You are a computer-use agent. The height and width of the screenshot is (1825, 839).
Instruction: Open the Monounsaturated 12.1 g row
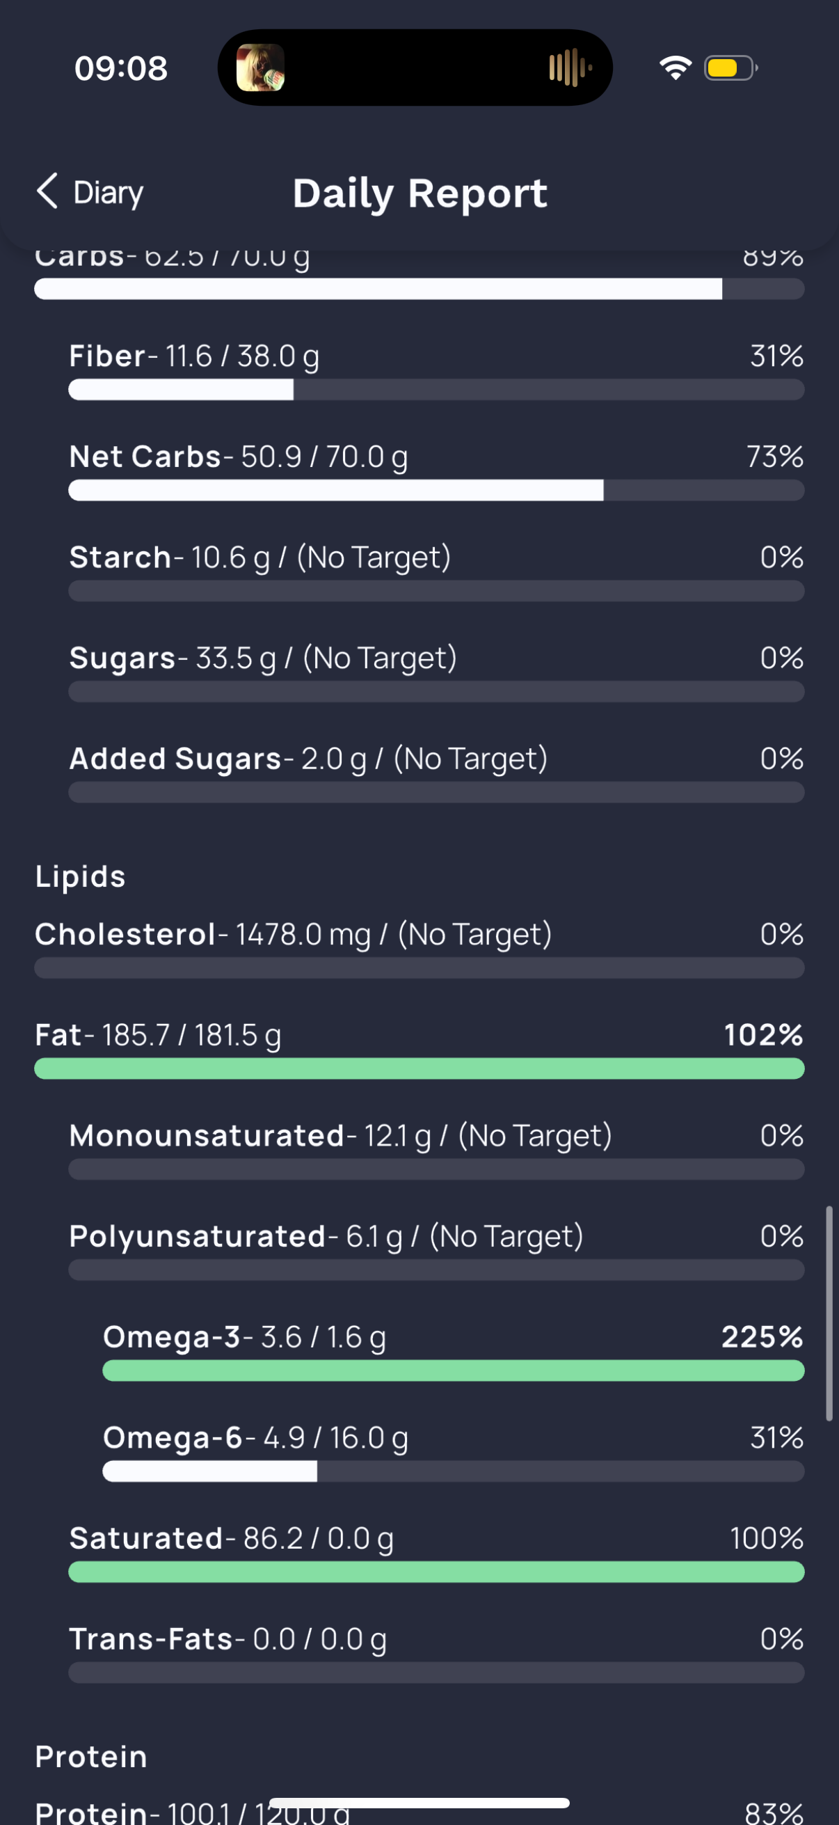[x=436, y=1150]
